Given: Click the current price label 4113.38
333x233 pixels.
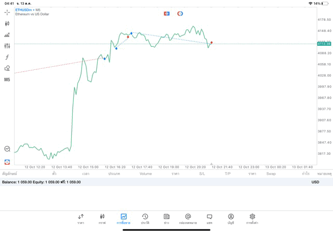Looking at the screenshot, I should pyautogui.click(x=324, y=44).
